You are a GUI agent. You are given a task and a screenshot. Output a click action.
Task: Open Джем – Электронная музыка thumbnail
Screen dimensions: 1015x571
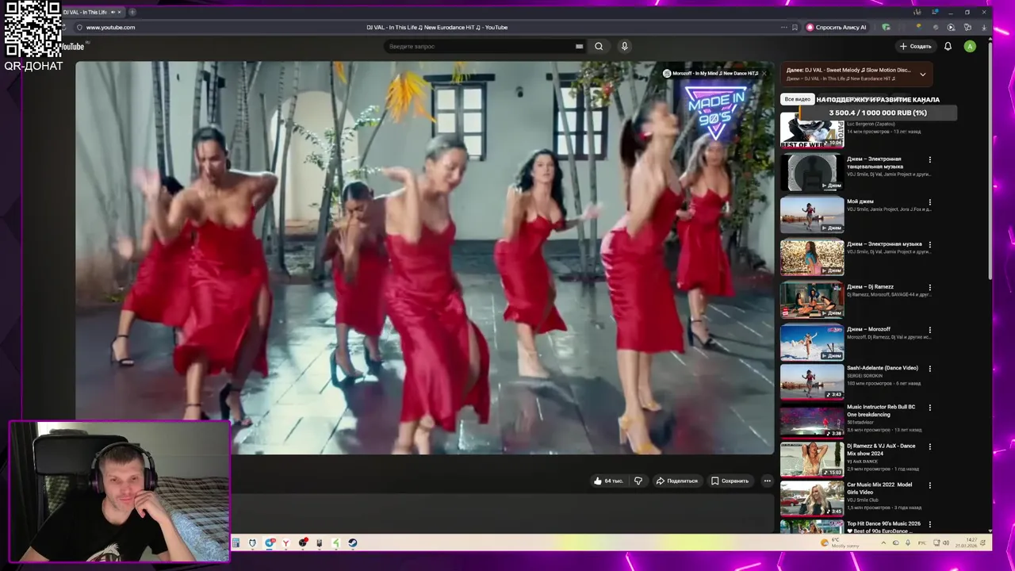[x=812, y=257]
